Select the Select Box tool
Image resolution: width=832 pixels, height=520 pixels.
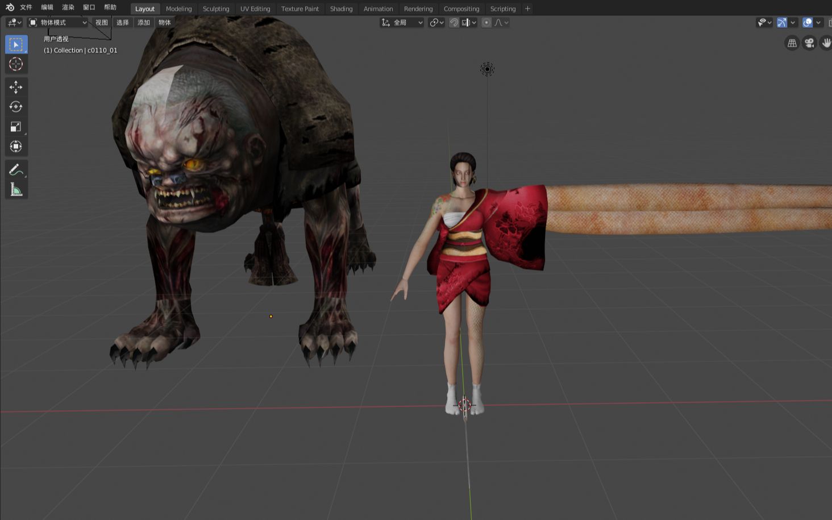click(x=16, y=44)
